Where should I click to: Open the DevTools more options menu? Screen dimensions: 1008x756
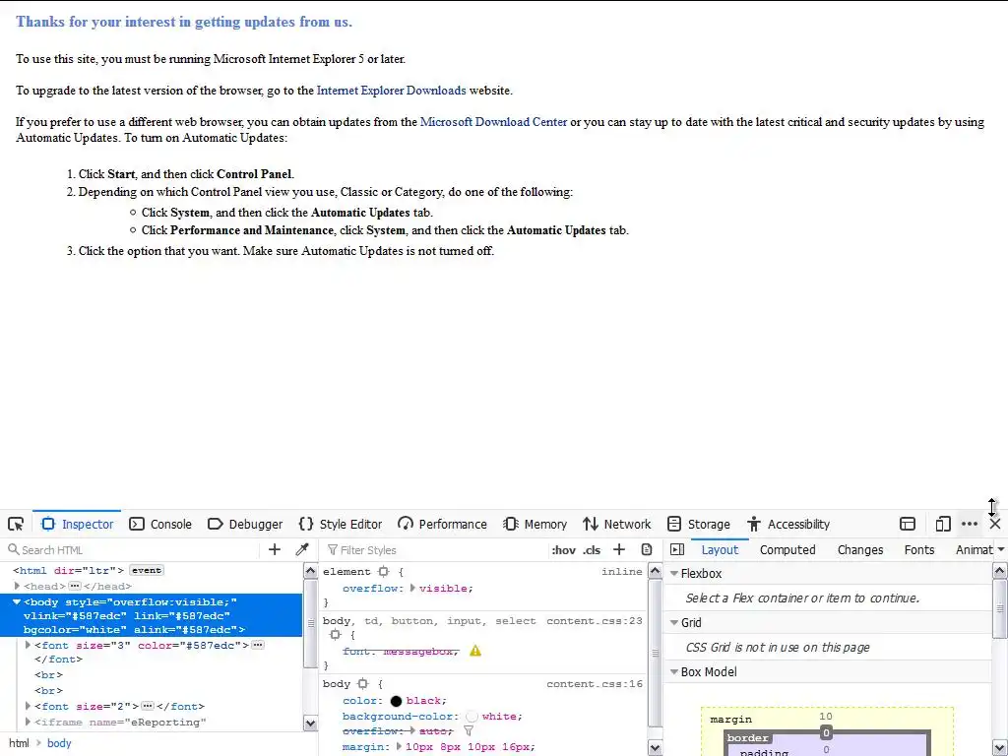[x=970, y=524]
